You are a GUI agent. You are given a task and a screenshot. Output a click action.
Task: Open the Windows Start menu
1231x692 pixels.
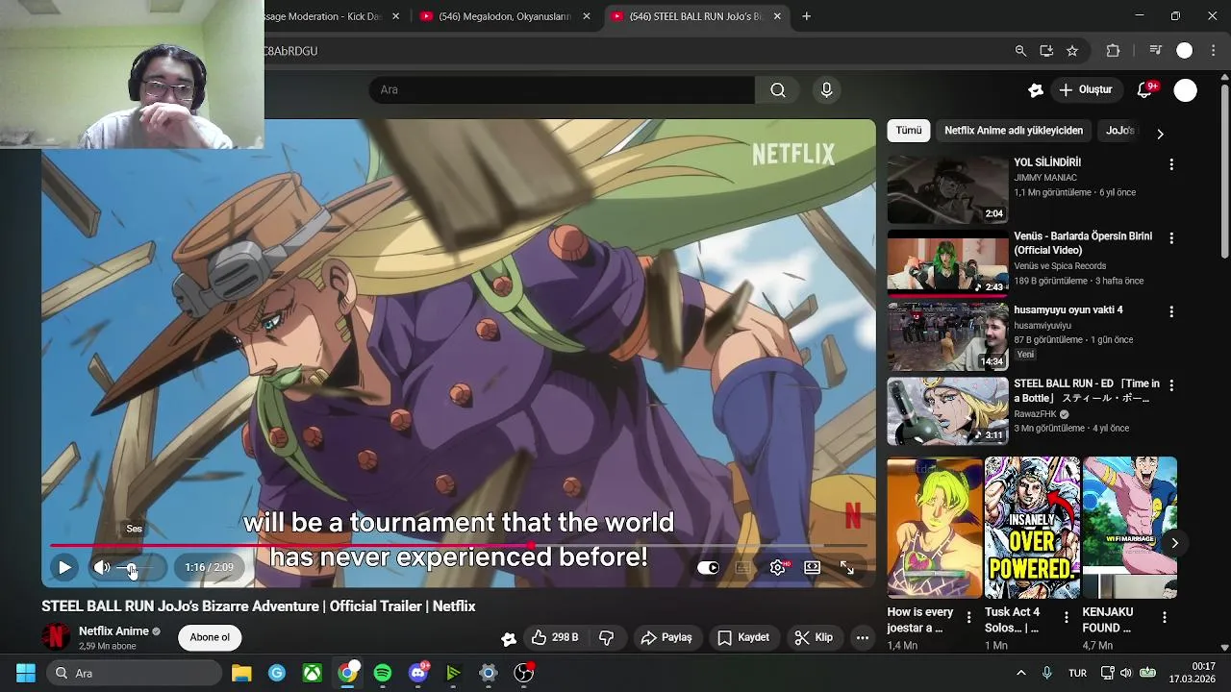[26, 673]
